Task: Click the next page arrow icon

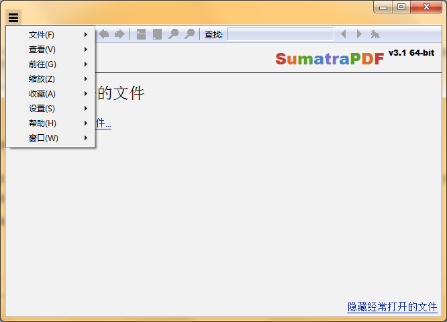Action: [119, 34]
